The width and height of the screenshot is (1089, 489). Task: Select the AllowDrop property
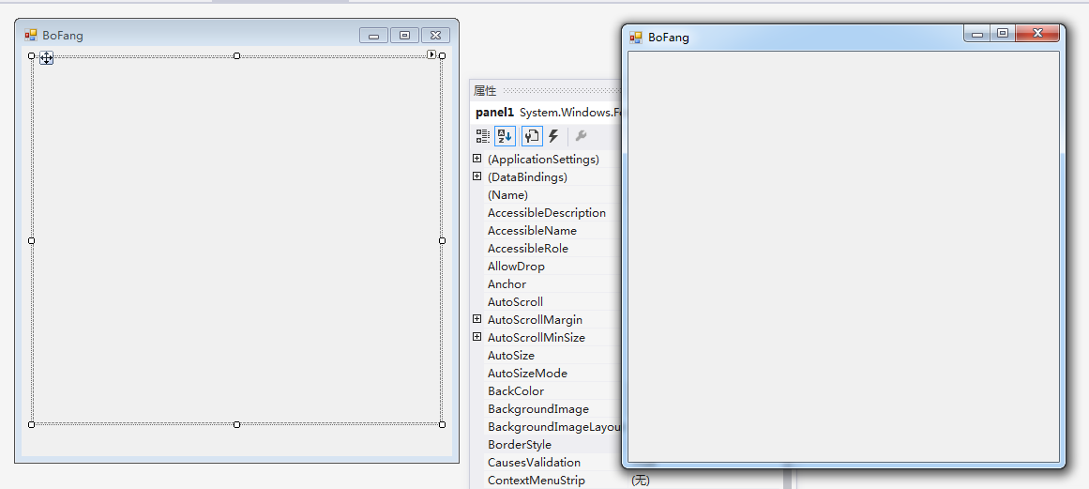pyautogui.click(x=552, y=266)
